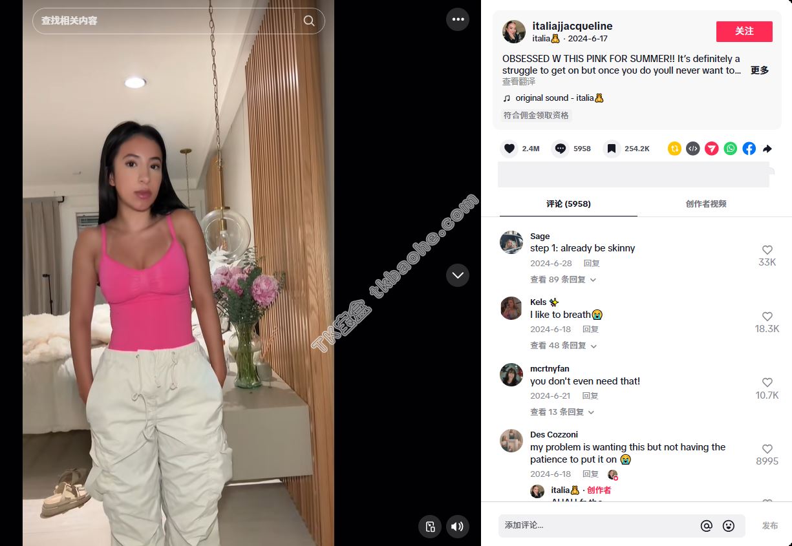Open the comments bubble icon showing 5958
The height and width of the screenshot is (546, 792).
(561, 149)
